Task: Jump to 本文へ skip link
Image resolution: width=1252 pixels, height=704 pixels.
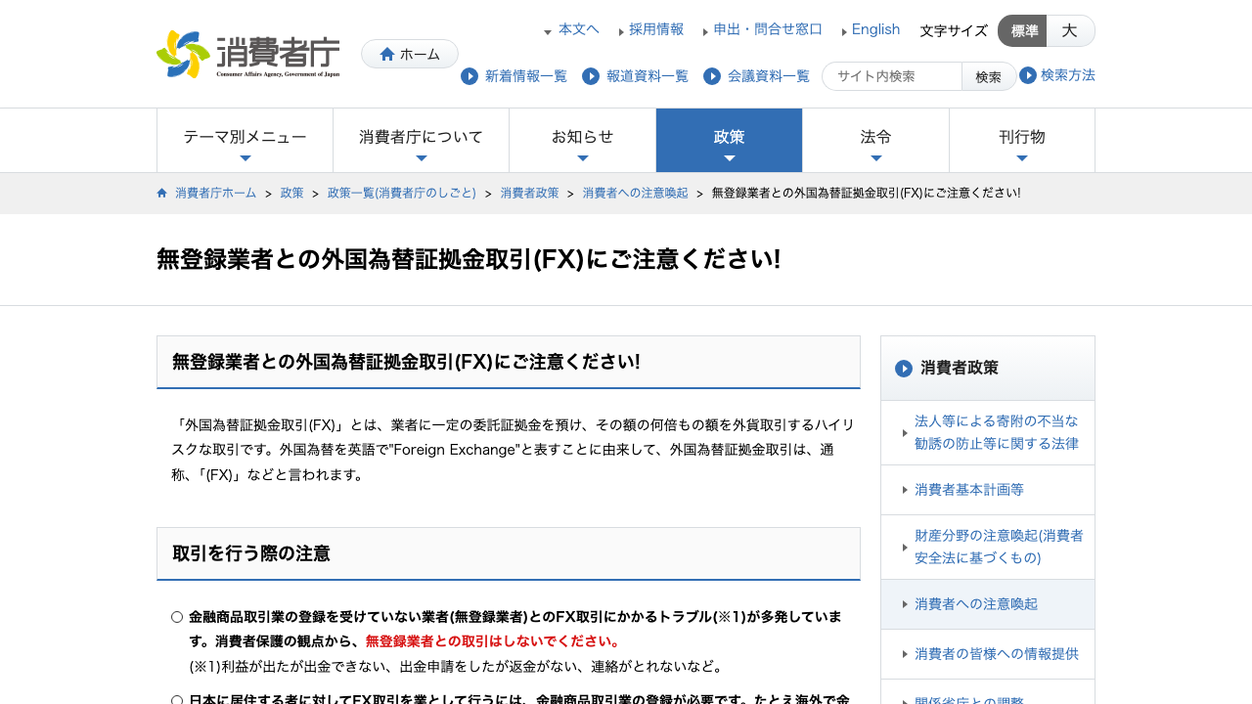Action: click(x=579, y=29)
